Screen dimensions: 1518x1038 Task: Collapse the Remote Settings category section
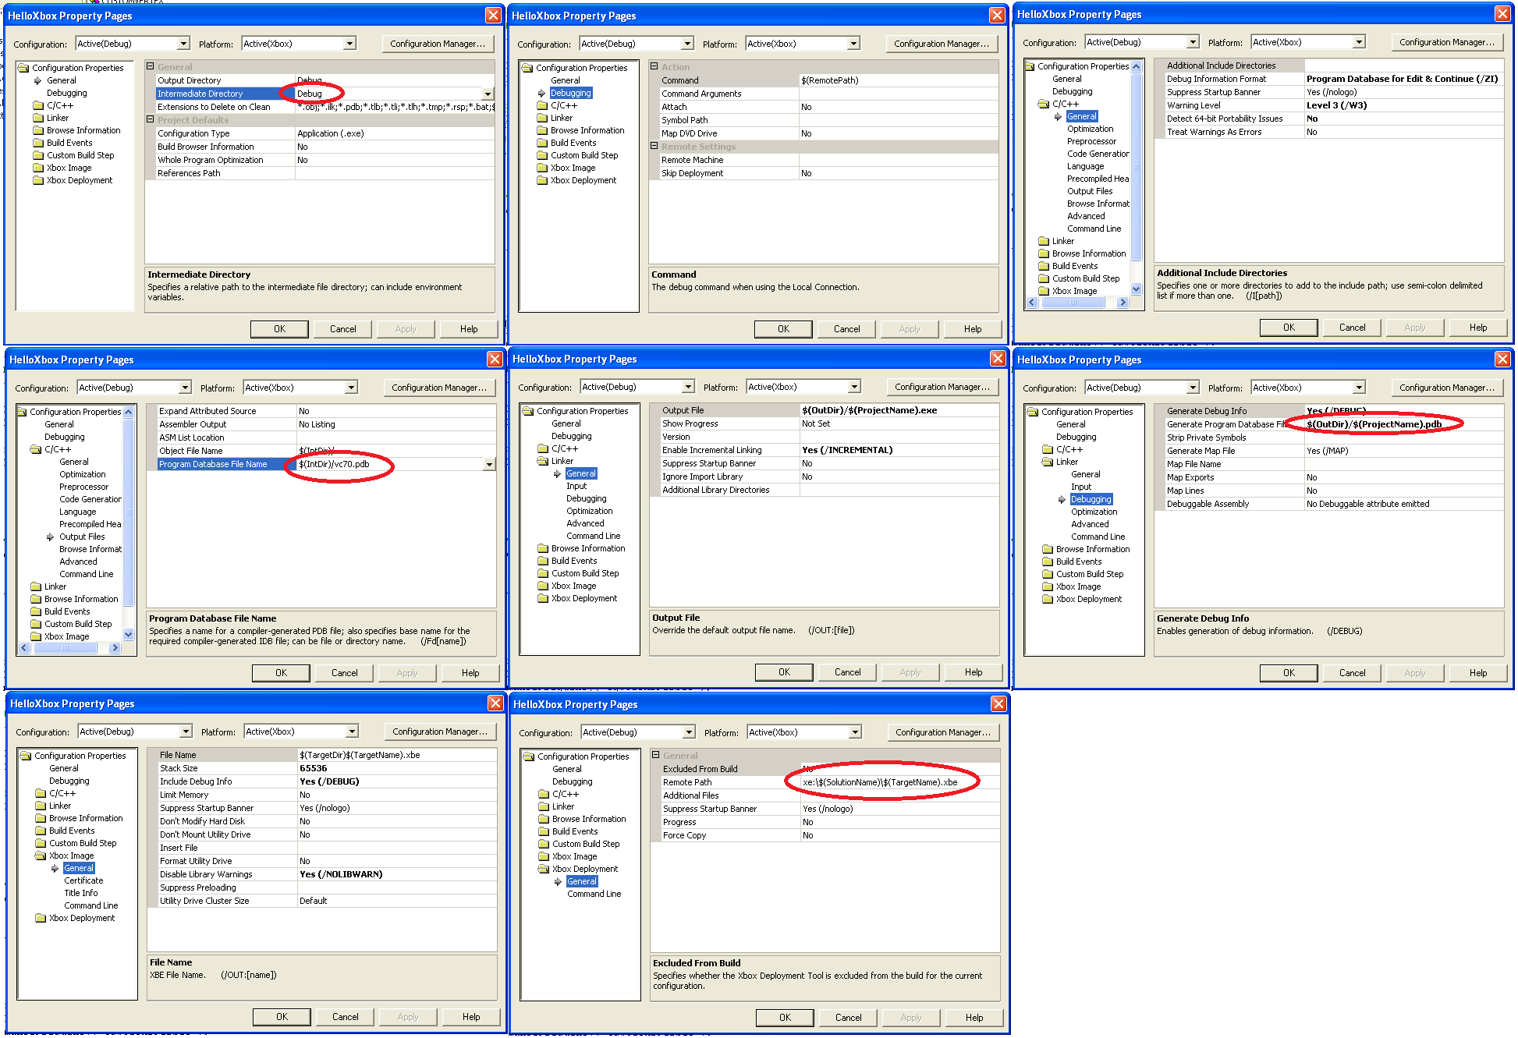click(654, 146)
